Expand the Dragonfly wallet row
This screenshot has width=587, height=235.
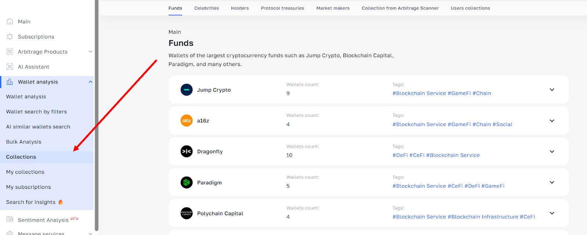click(x=552, y=151)
